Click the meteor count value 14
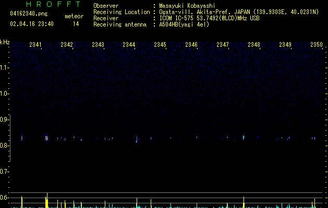This screenshot has height=208, width=328. click(x=76, y=24)
